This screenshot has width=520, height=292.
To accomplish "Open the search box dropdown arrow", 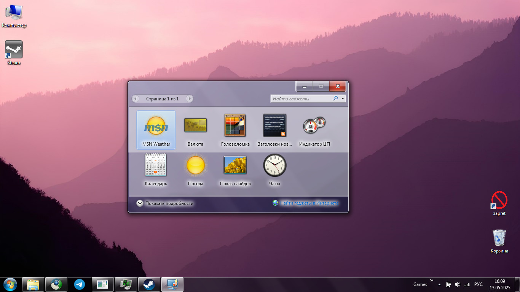I will tap(343, 99).
